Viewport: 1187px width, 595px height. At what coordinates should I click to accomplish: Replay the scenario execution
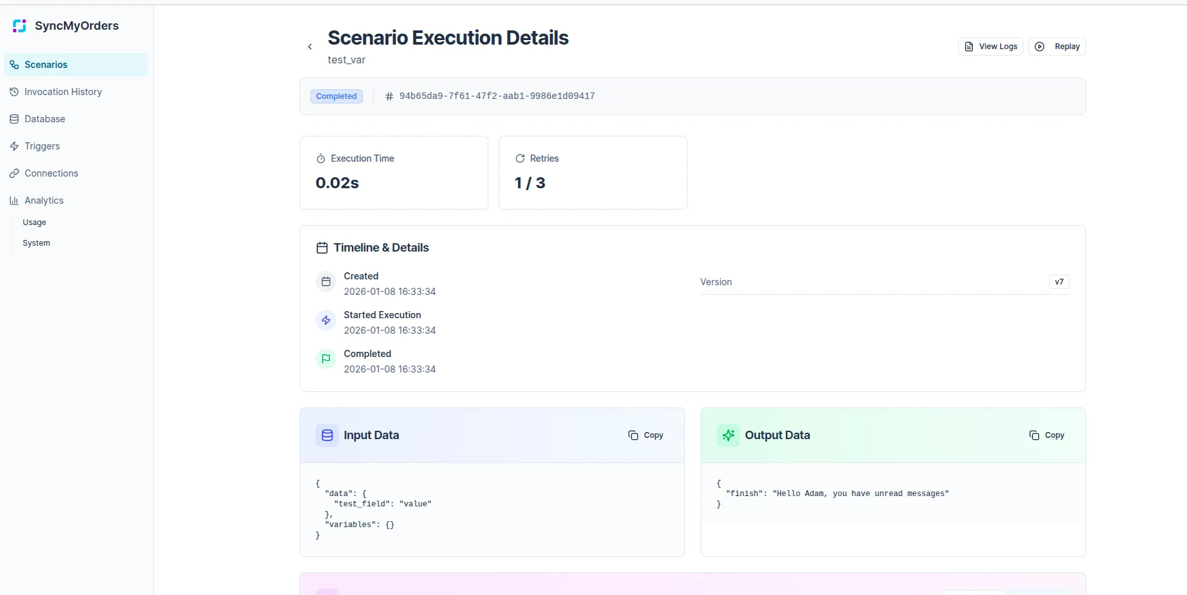click(1056, 46)
